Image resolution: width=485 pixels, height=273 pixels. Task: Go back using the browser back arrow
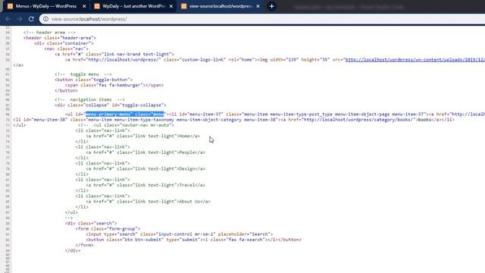(x=8, y=19)
